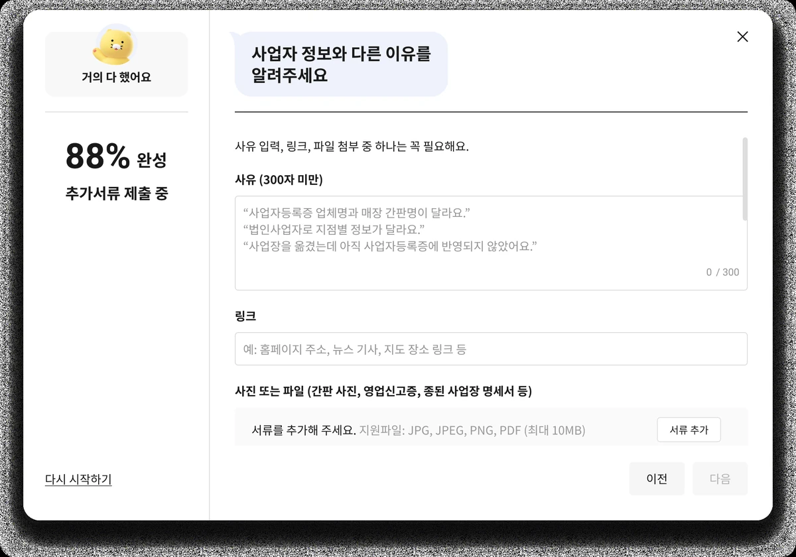This screenshot has width=796, height=557.
Task: Click the 링크 field label
Action: tap(245, 316)
